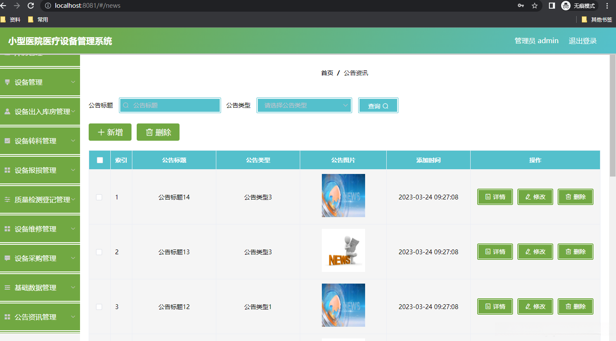Click the trash icon on the 删除 button
The height and width of the screenshot is (341, 616).
[x=150, y=132]
